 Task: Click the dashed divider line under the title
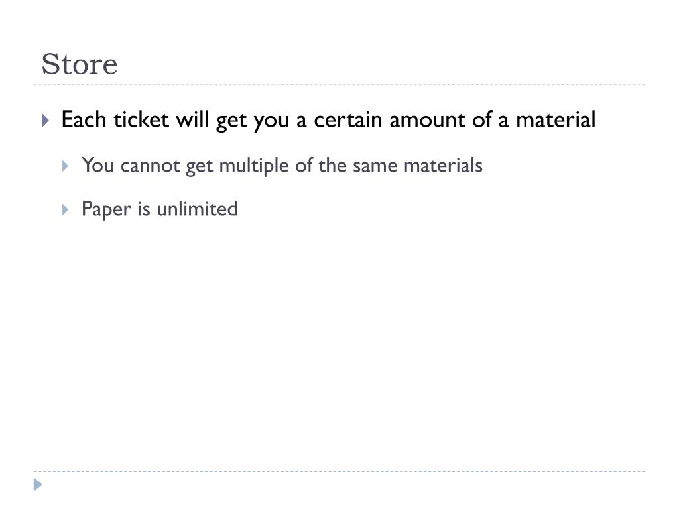(x=339, y=85)
